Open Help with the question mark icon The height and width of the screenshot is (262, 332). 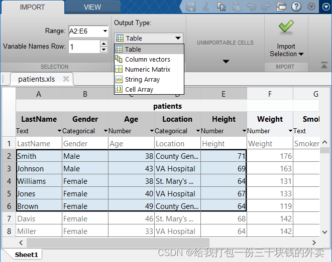pos(296,7)
